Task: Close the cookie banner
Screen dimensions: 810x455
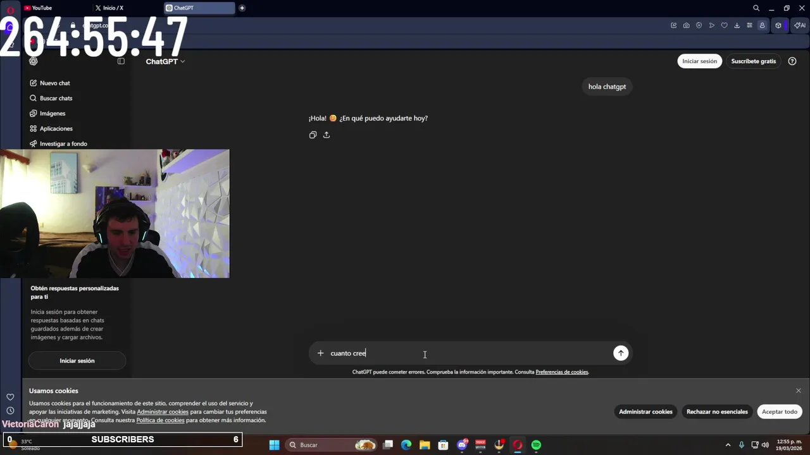Action: click(799, 391)
